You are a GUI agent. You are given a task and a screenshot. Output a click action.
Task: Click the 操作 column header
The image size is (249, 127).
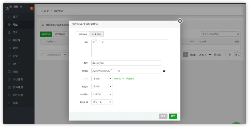[237, 41]
